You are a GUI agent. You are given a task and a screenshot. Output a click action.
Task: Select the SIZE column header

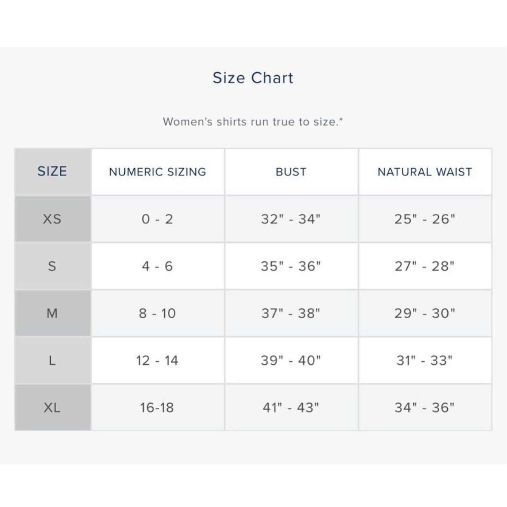click(x=52, y=172)
